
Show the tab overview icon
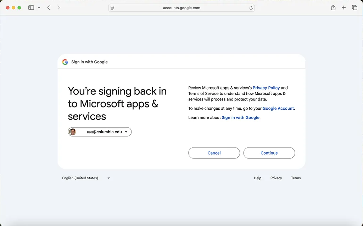(x=354, y=8)
